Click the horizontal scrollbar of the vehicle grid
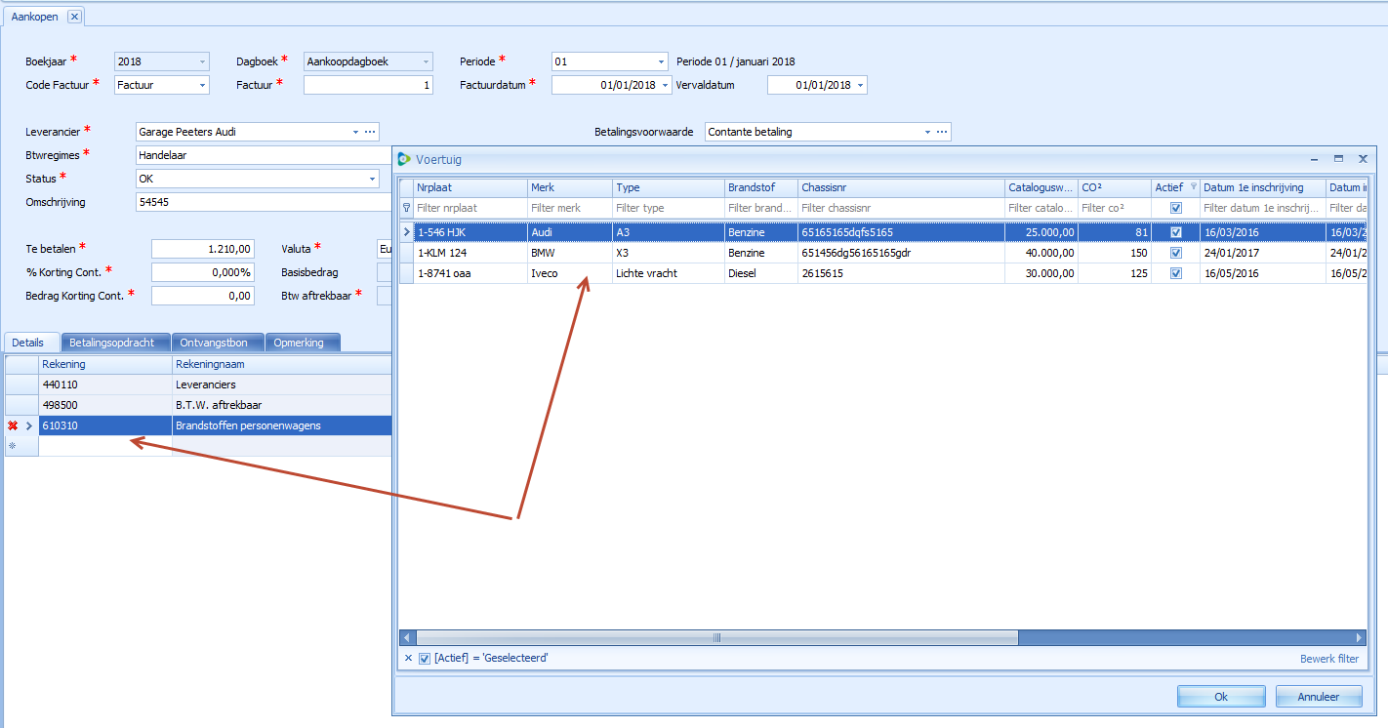 pyautogui.click(x=717, y=637)
